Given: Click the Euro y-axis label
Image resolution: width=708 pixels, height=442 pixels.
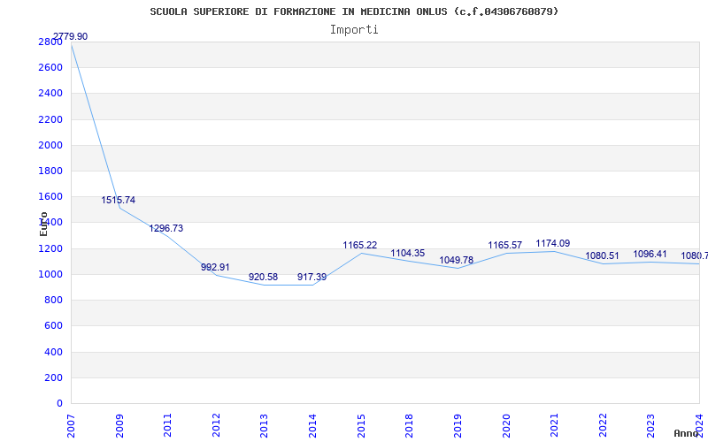Looking at the screenshot, I should (x=43, y=225).
